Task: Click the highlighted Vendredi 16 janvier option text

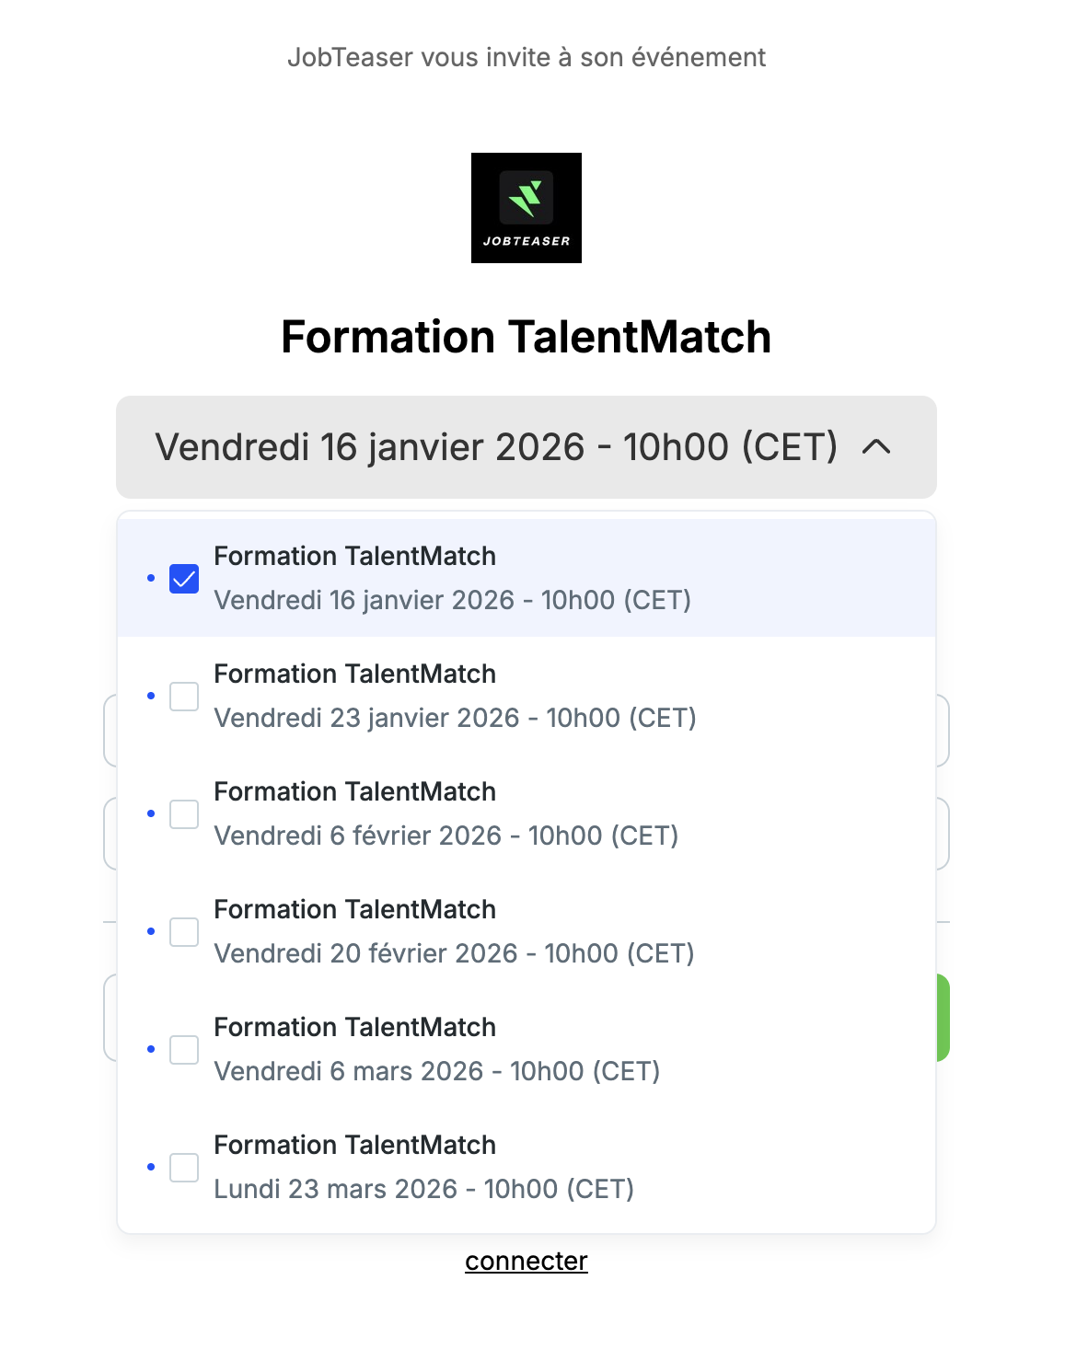Action: [x=452, y=600]
